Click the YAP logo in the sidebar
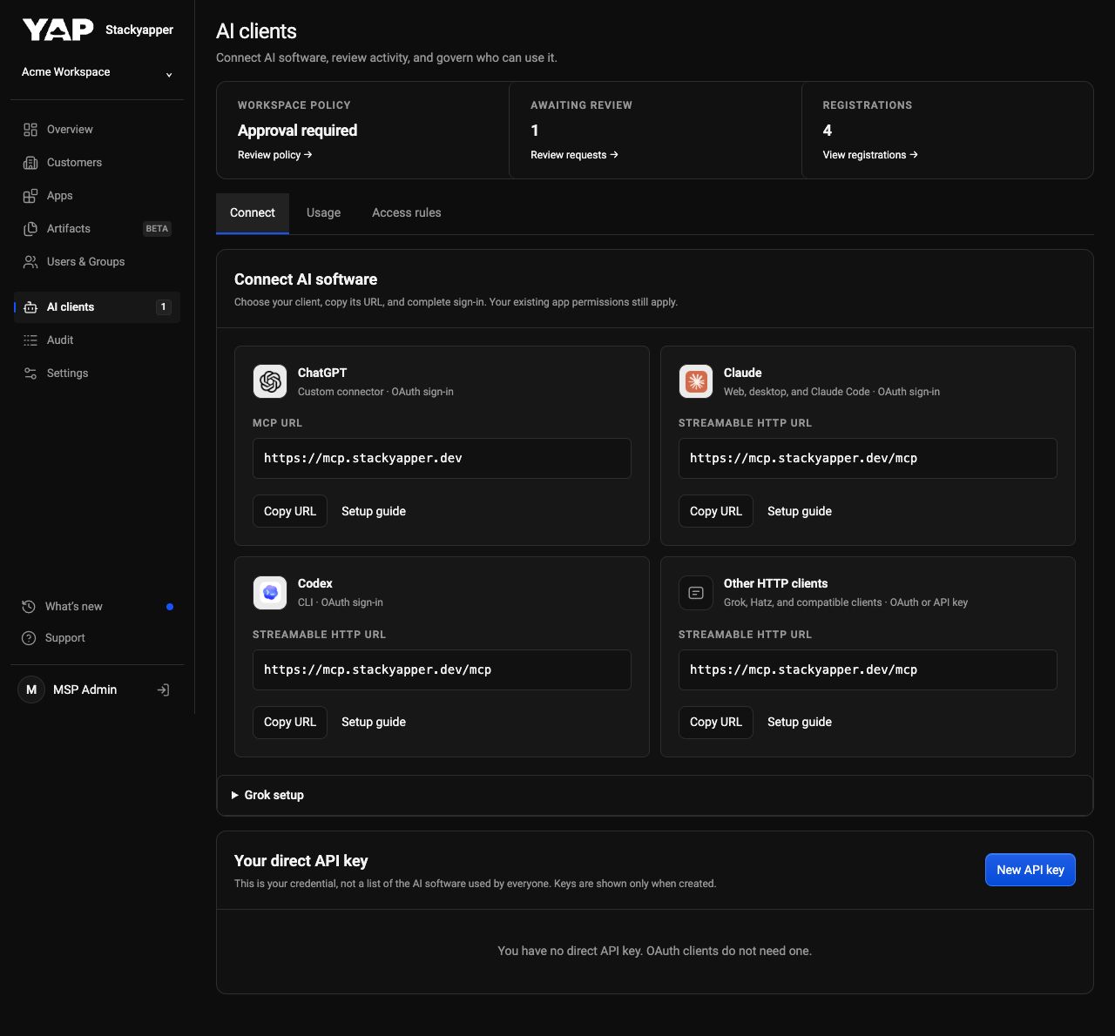 (57, 30)
